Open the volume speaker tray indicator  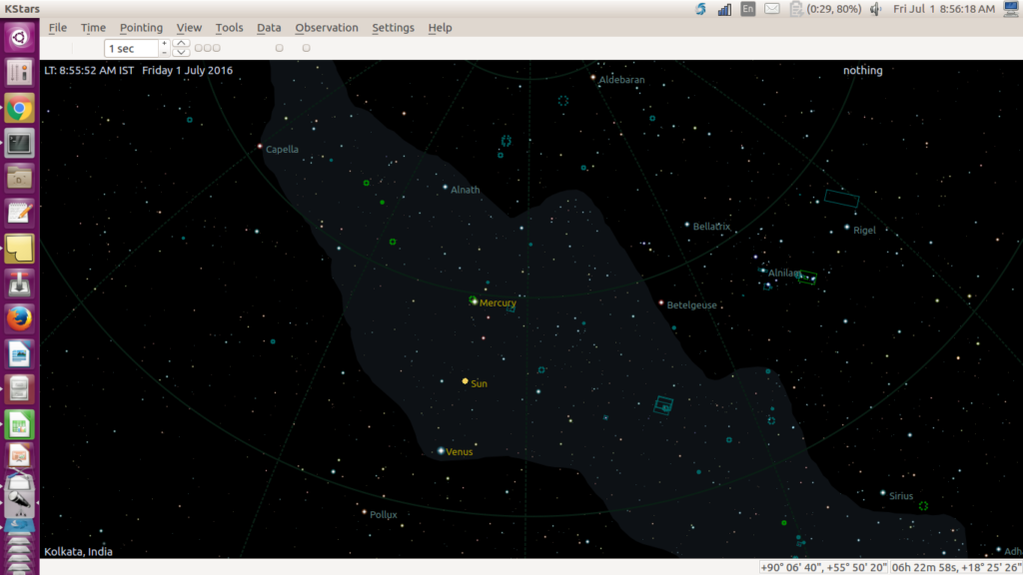875,9
